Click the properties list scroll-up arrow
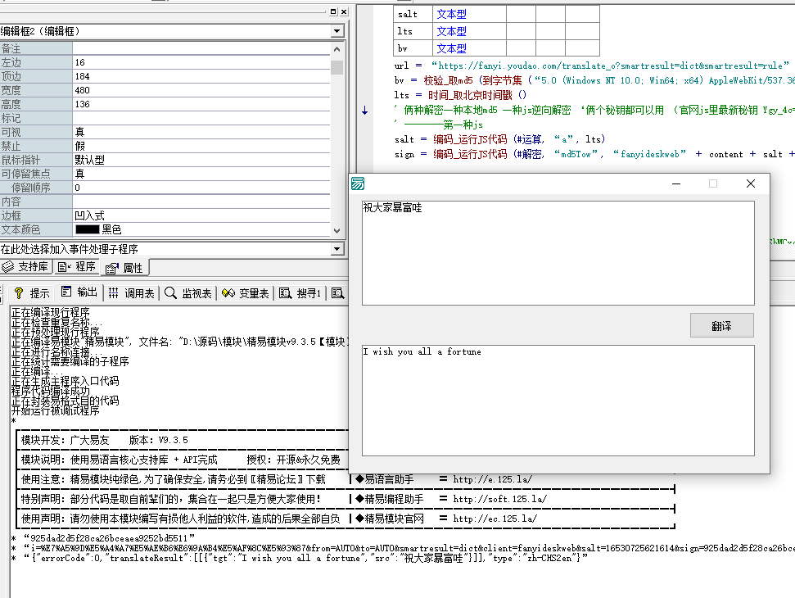The image size is (795, 598). pyautogui.click(x=337, y=49)
